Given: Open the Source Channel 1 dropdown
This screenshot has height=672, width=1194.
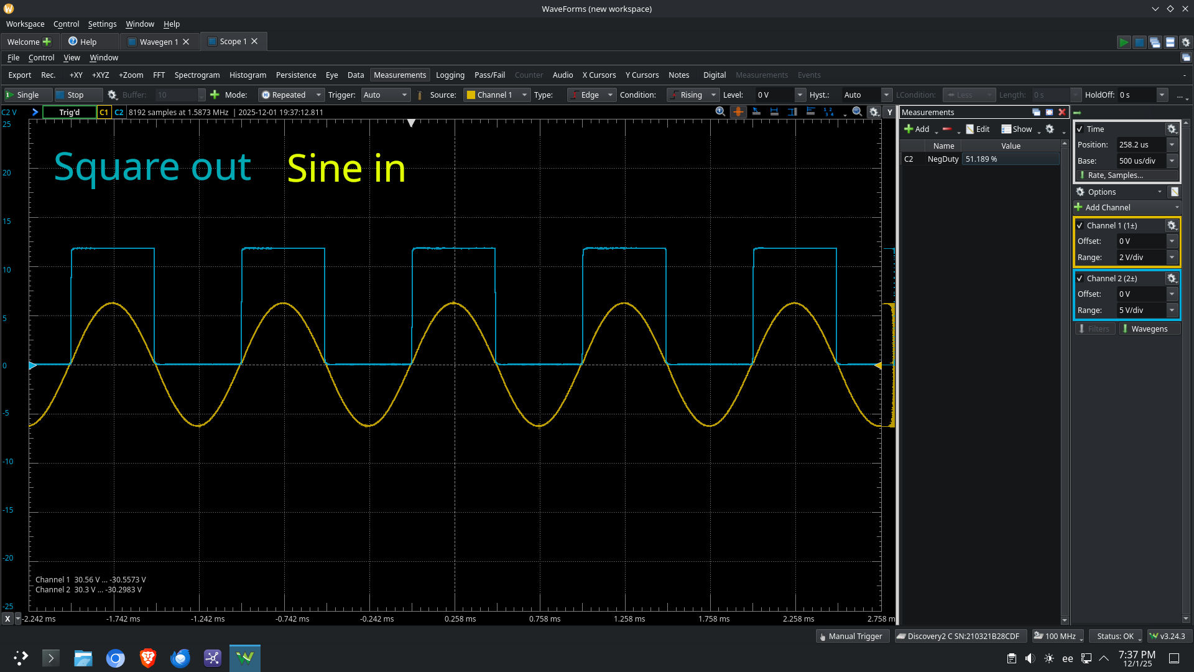Looking at the screenshot, I should tap(497, 95).
